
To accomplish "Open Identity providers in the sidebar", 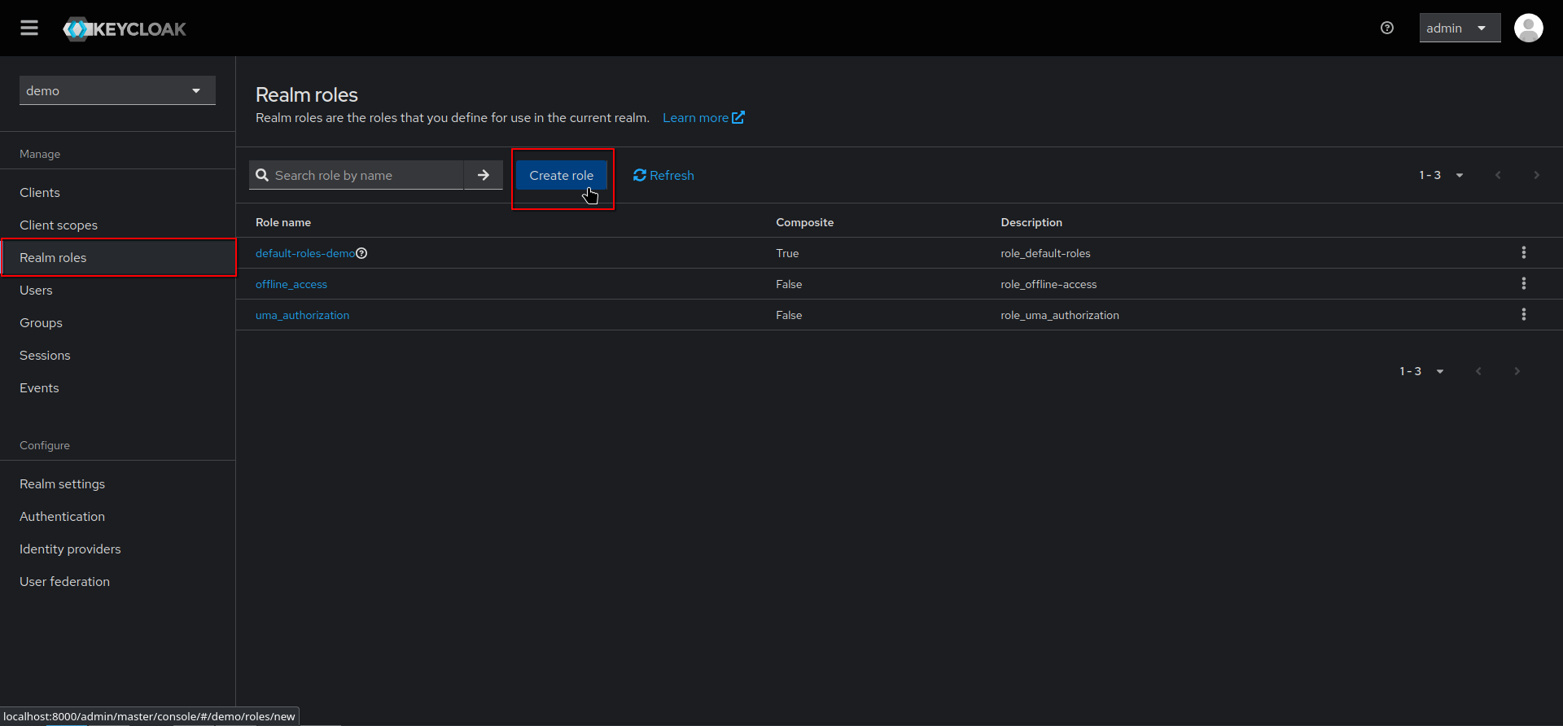I will pyautogui.click(x=117, y=549).
